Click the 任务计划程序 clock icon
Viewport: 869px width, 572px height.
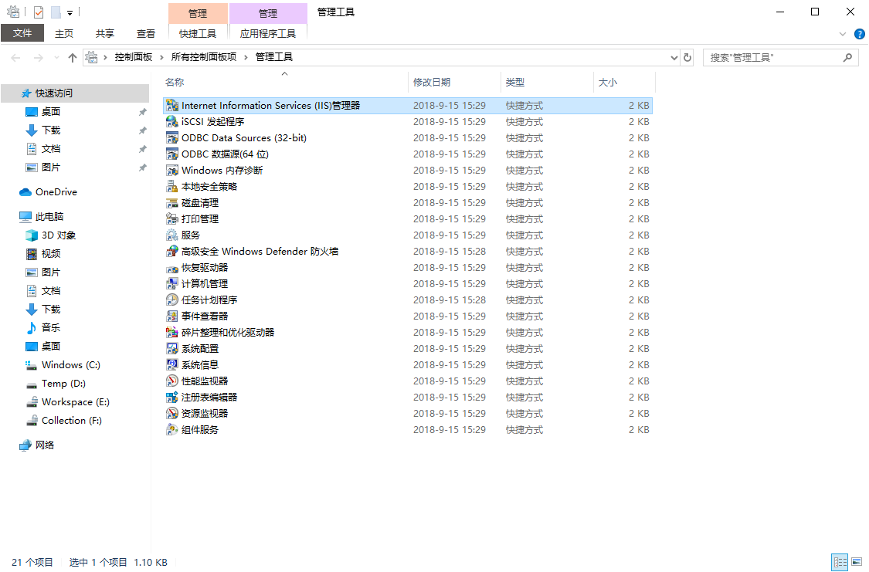pos(172,300)
